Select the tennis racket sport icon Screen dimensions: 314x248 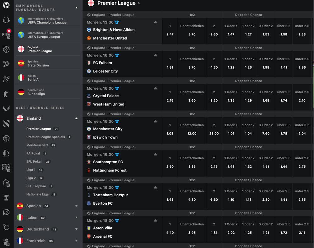6,64
